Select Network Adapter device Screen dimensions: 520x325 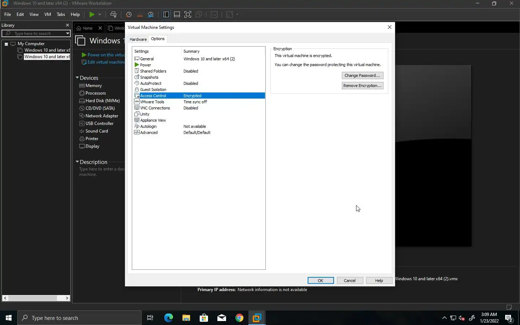click(x=102, y=116)
